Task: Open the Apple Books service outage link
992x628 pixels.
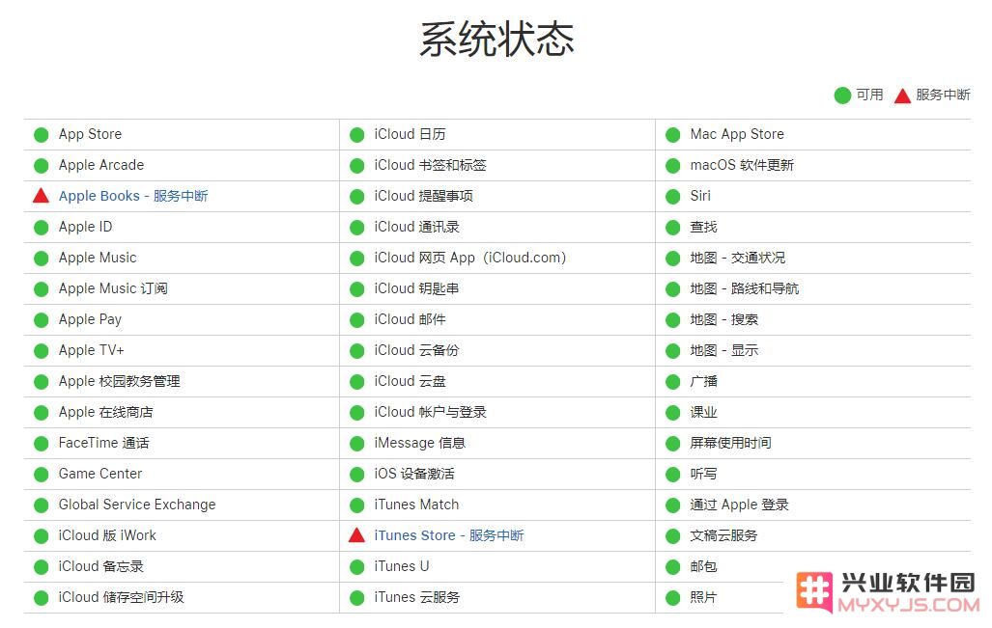Action: click(133, 196)
